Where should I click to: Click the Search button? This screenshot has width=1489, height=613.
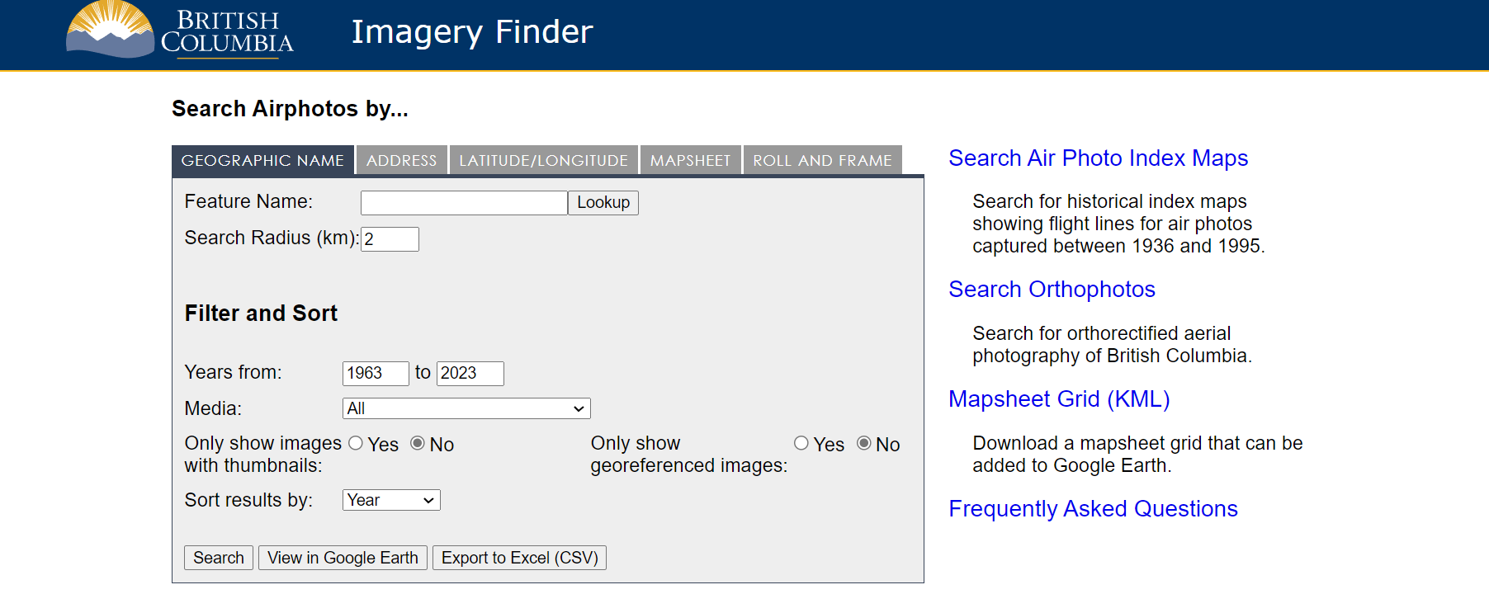pyautogui.click(x=219, y=558)
